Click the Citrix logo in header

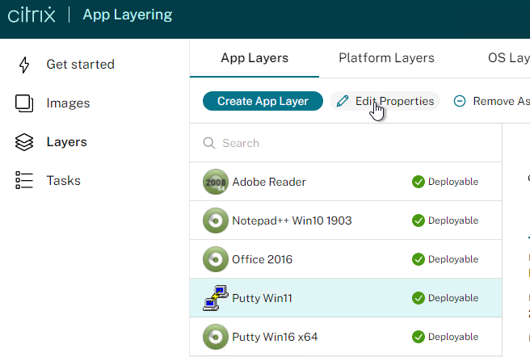click(32, 15)
